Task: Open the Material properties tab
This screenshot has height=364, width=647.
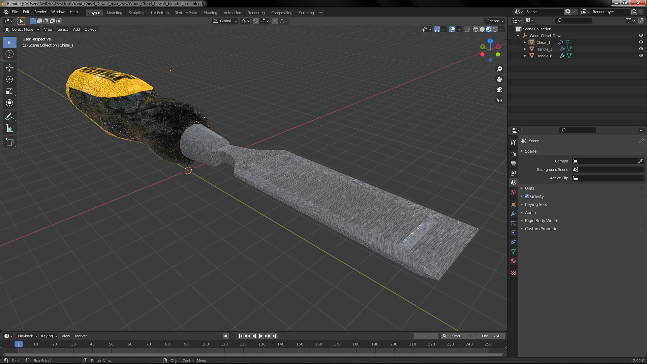Action: 513,261
